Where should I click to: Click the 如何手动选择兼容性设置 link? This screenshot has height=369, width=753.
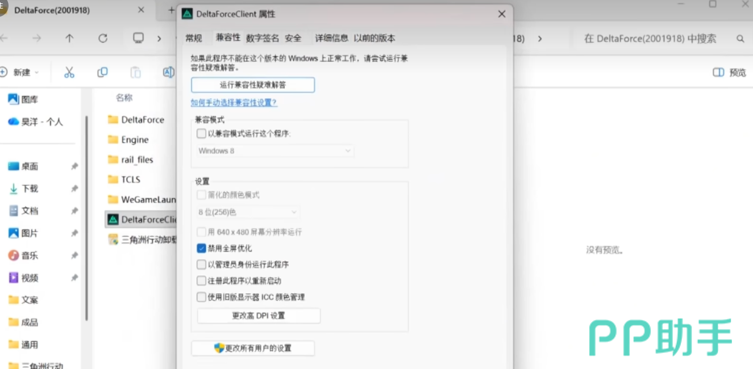click(x=234, y=103)
